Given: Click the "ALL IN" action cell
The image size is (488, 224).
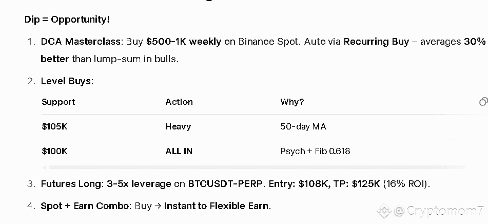Looking at the screenshot, I should click(x=179, y=151).
